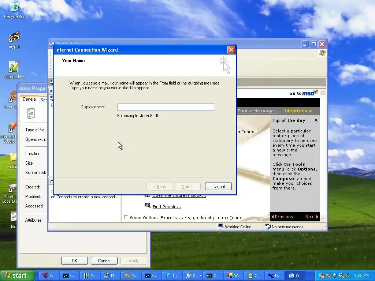
Task: Click the clipboard taskbar button labeled C
Action: point(254,276)
